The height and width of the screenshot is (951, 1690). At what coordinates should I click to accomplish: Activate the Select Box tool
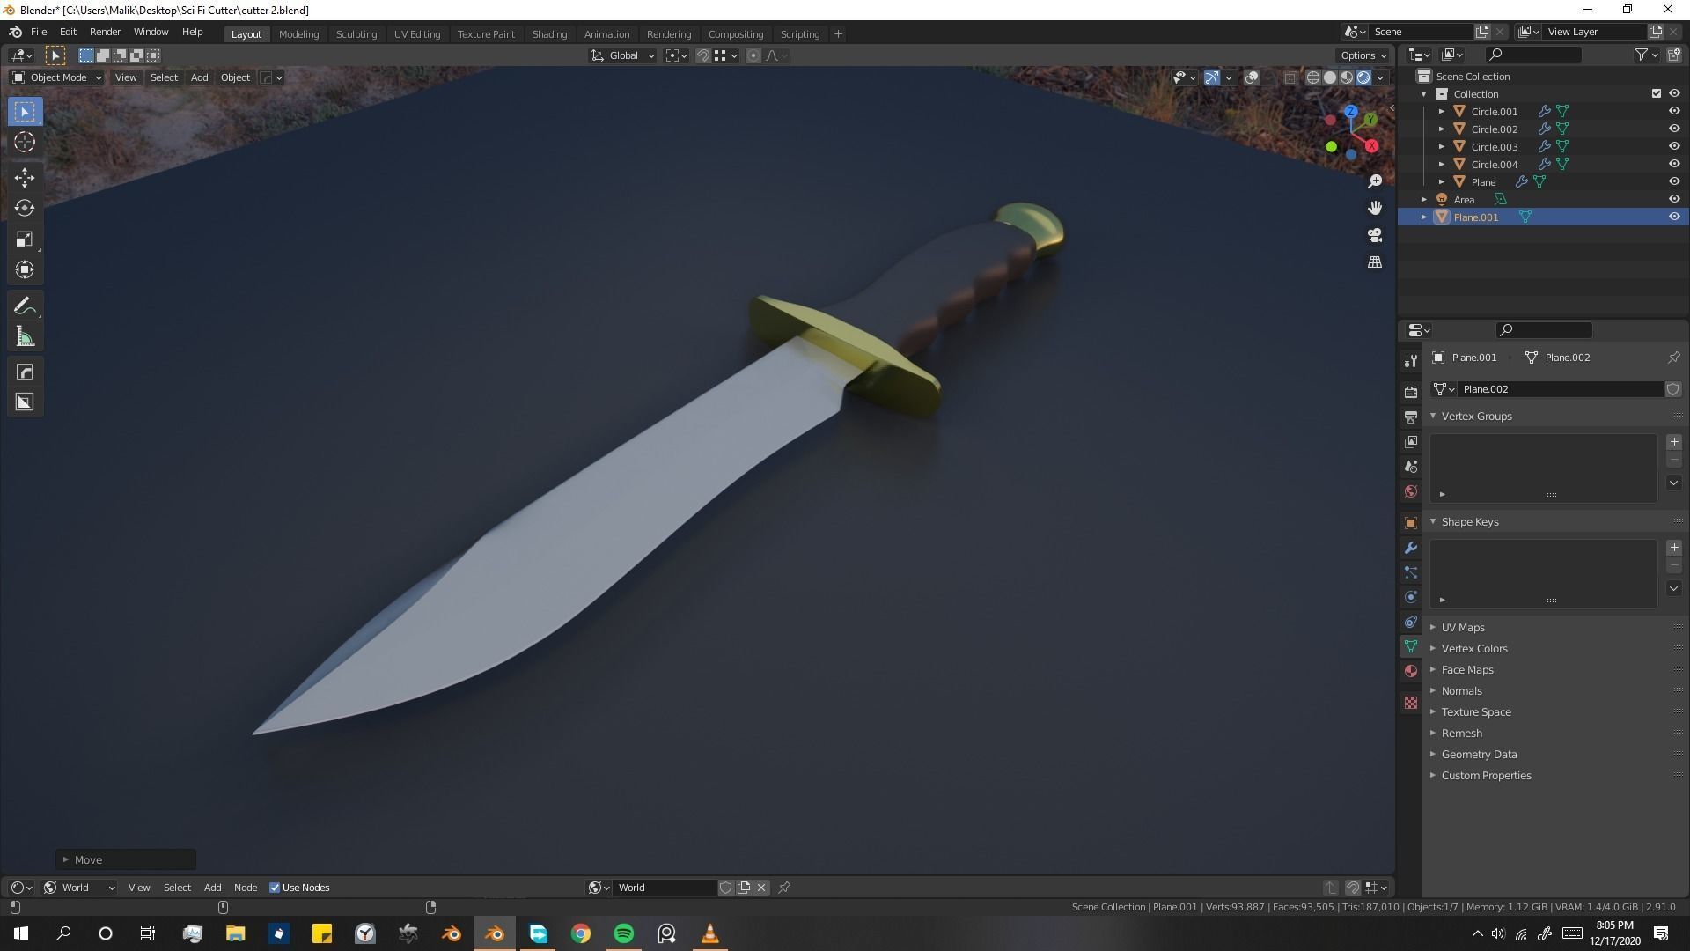pos(25,112)
